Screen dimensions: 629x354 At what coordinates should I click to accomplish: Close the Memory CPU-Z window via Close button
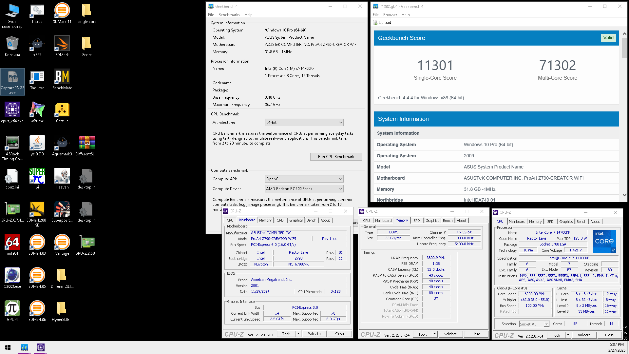tap(476, 334)
